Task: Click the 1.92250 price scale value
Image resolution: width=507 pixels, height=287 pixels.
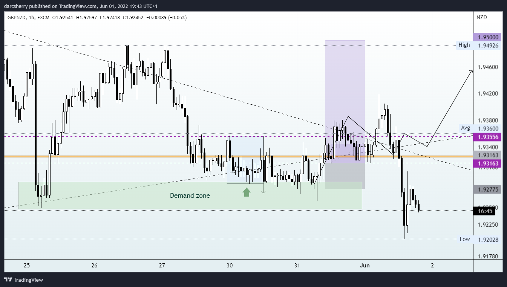Action: pos(488,225)
